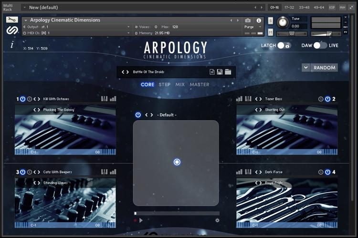Switch to the STEP tab
The width and height of the screenshot is (358, 238).
[x=165, y=84]
